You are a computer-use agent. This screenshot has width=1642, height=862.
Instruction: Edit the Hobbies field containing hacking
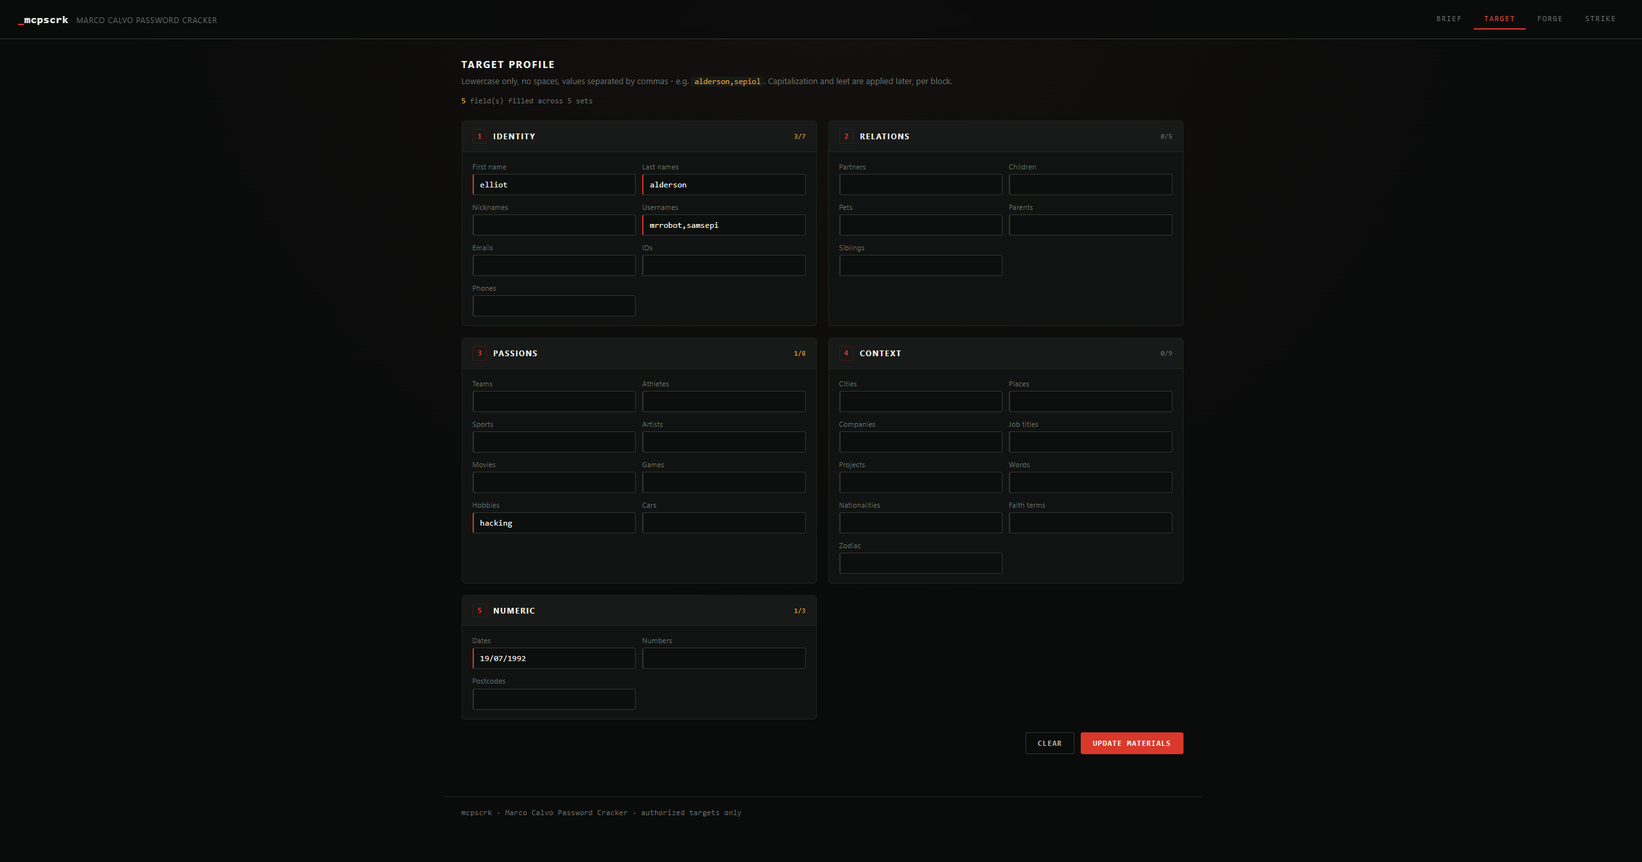554,523
